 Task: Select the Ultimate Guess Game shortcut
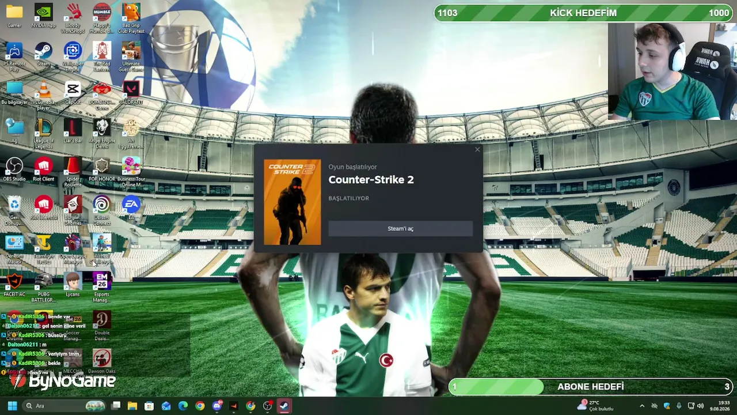tap(131, 57)
